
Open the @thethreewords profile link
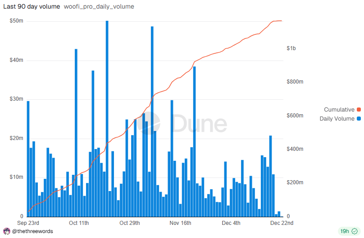click(x=32, y=231)
